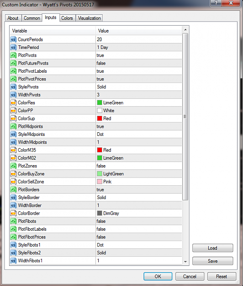Confirm settings with the OK button
The height and width of the screenshot is (286, 243).
[x=158, y=276]
